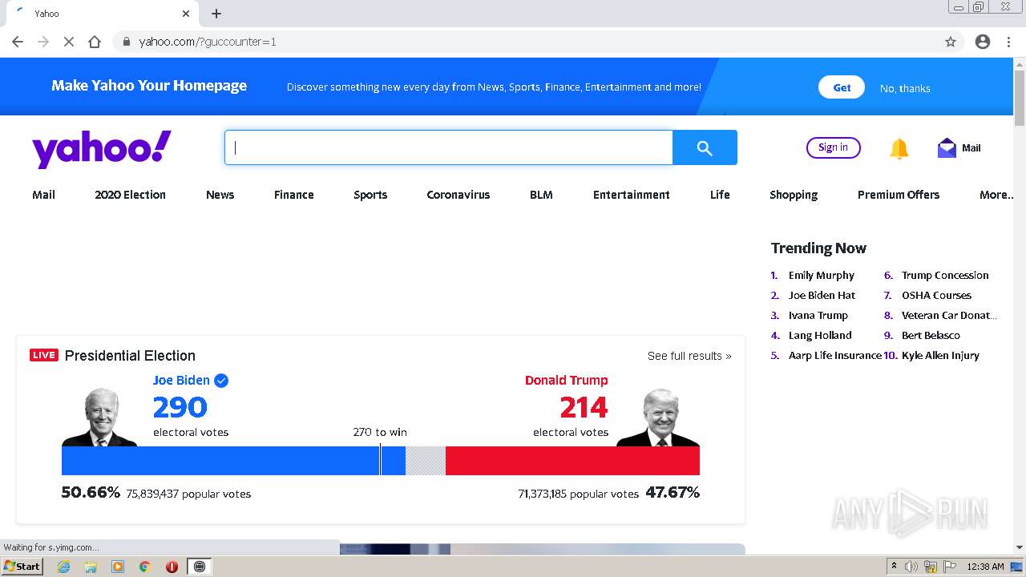The image size is (1026, 577).
Task: Open Yahoo Mail envelope icon
Action: [x=947, y=147]
